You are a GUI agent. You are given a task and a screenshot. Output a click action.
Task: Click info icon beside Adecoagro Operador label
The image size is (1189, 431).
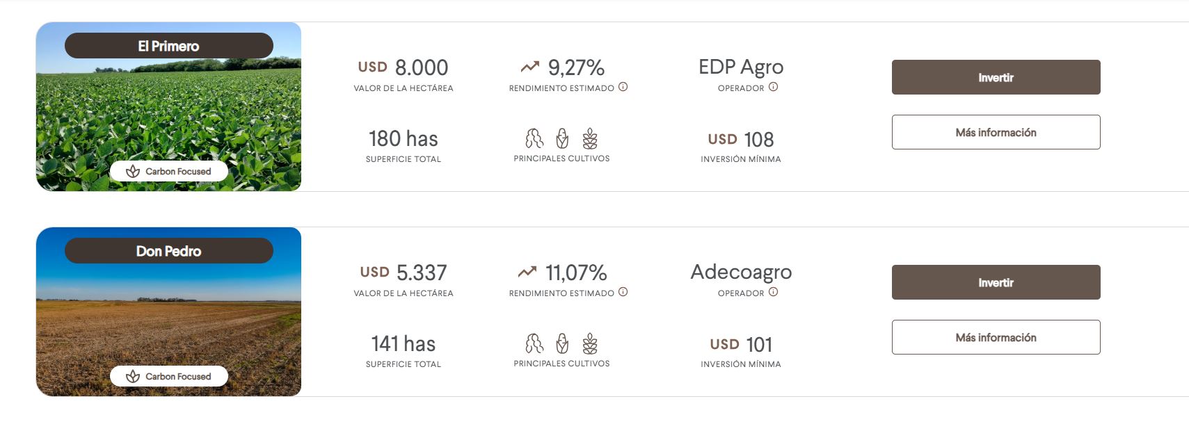pos(773,292)
